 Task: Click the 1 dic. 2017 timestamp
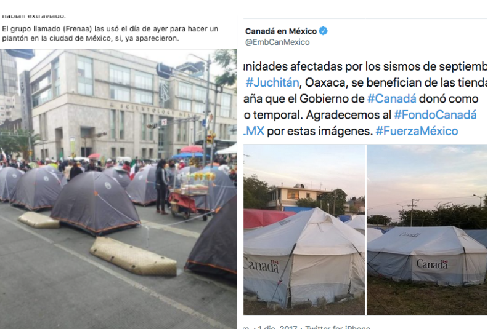pyautogui.click(x=277, y=327)
